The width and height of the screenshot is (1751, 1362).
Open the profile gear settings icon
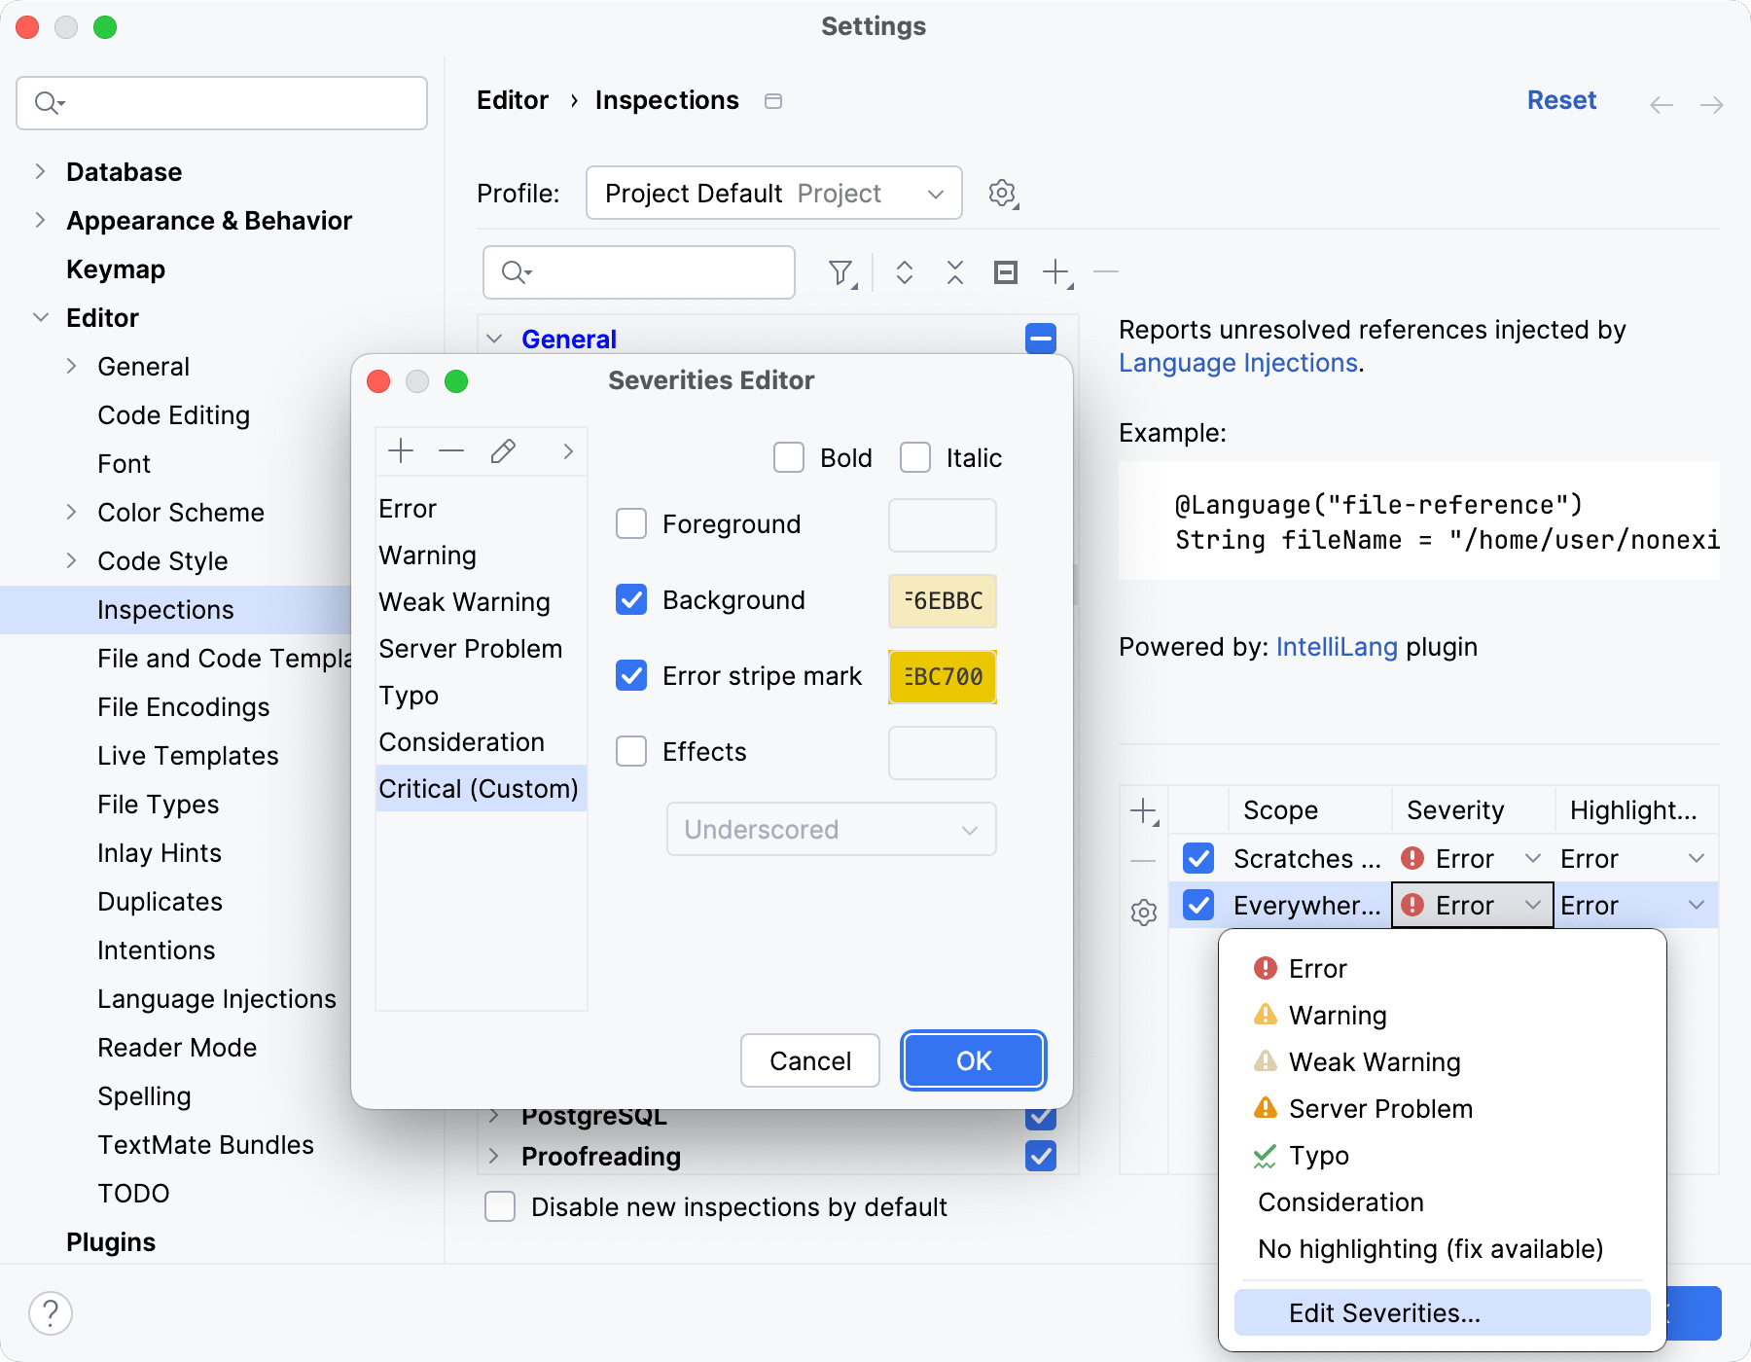pyautogui.click(x=1003, y=194)
